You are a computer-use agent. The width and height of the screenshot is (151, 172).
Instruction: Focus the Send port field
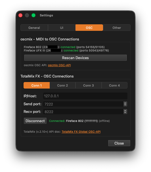click(x=83, y=104)
